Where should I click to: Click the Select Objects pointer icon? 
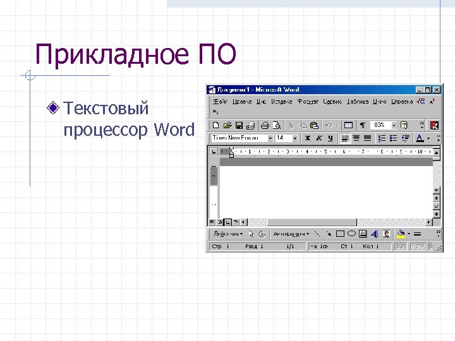(251, 234)
